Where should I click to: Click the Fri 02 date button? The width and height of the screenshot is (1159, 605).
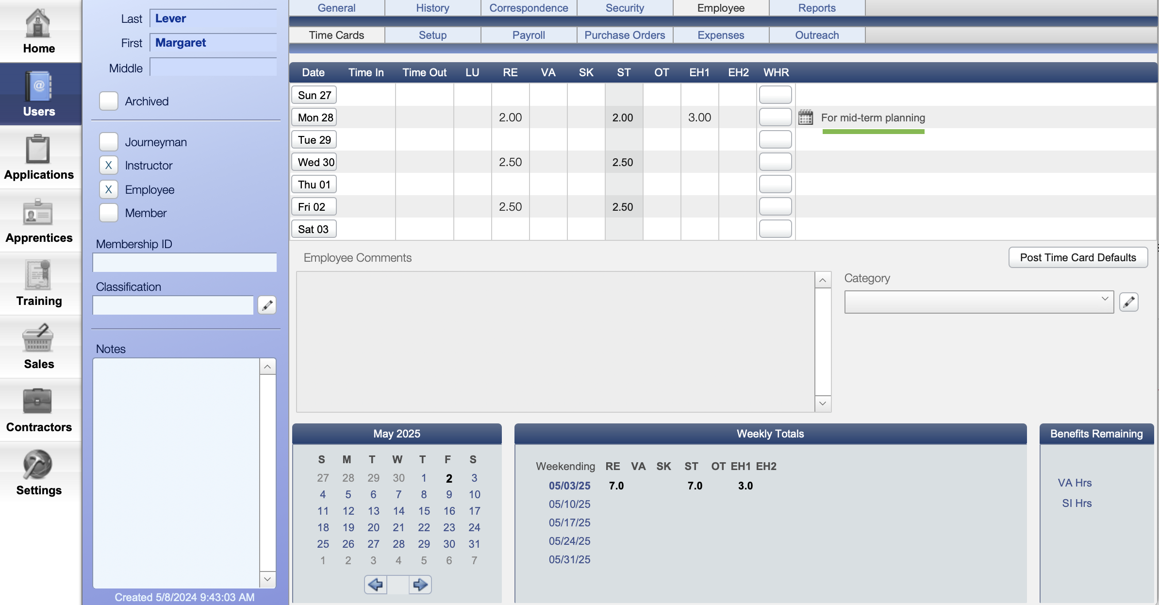(x=314, y=206)
